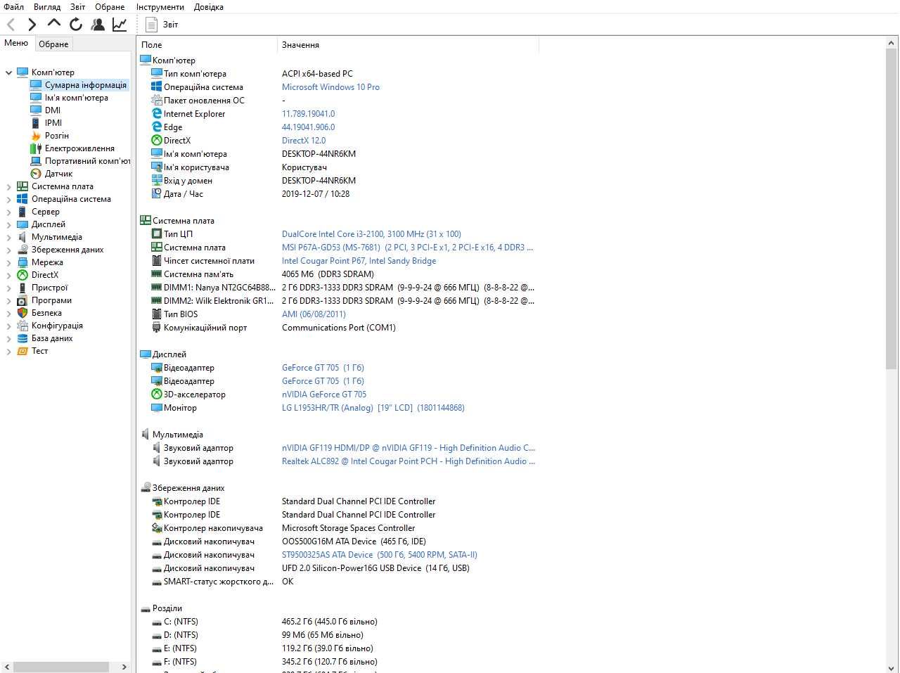Expand the Сервер tree node
Screen dimensions: 900x673
click(x=8, y=212)
